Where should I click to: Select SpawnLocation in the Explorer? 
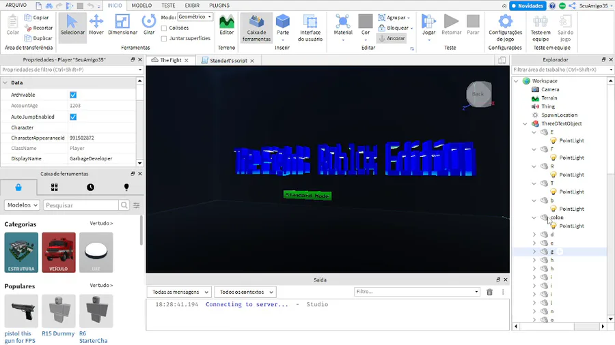coord(559,115)
